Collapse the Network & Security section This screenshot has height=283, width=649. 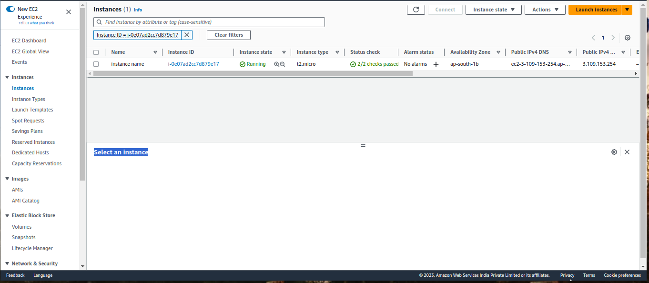pyautogui.click(x=7, y=263)
